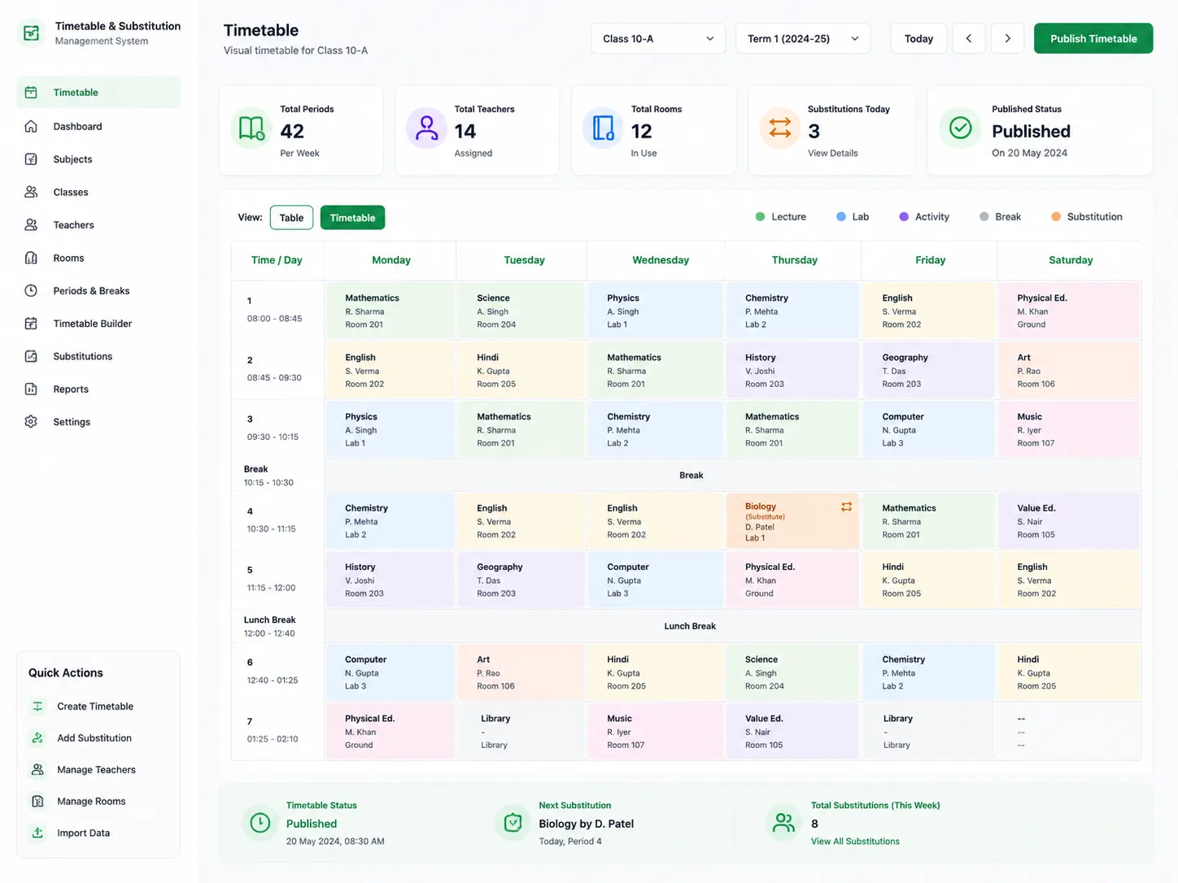This screenshot has height=883, width=1178.
Task: Click the Add Substitution quick action icon
Action: 37,738
